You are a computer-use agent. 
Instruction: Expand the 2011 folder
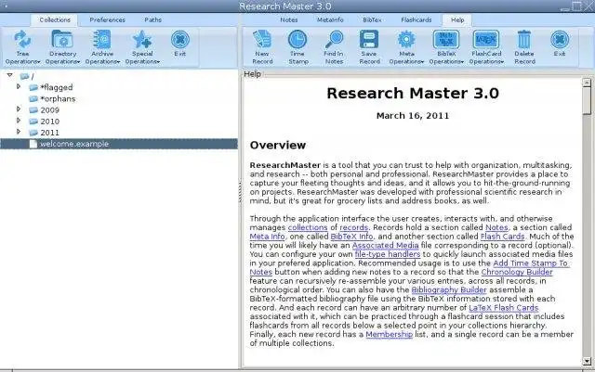point(19,133)
